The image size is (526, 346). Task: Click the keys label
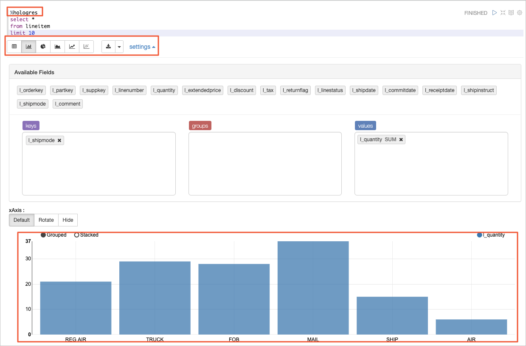pyautogui.click(x=31, y=126)
